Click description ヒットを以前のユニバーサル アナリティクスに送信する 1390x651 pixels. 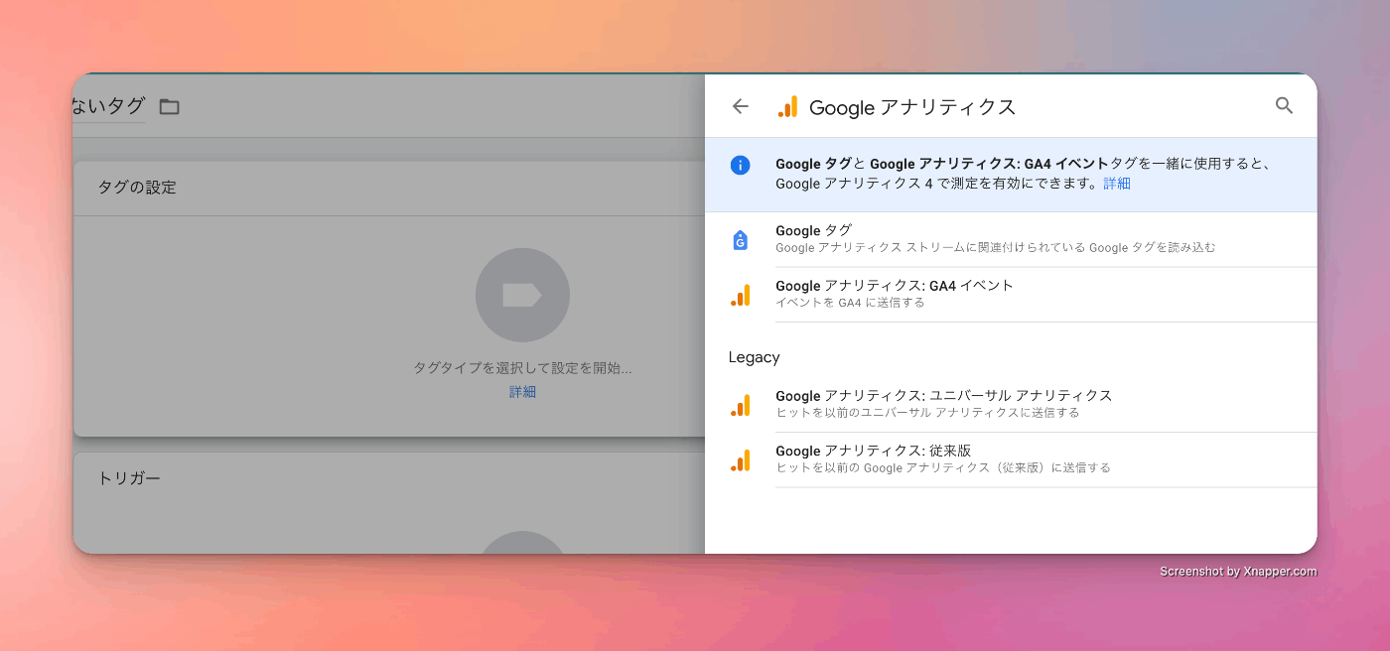pos(927,413)
